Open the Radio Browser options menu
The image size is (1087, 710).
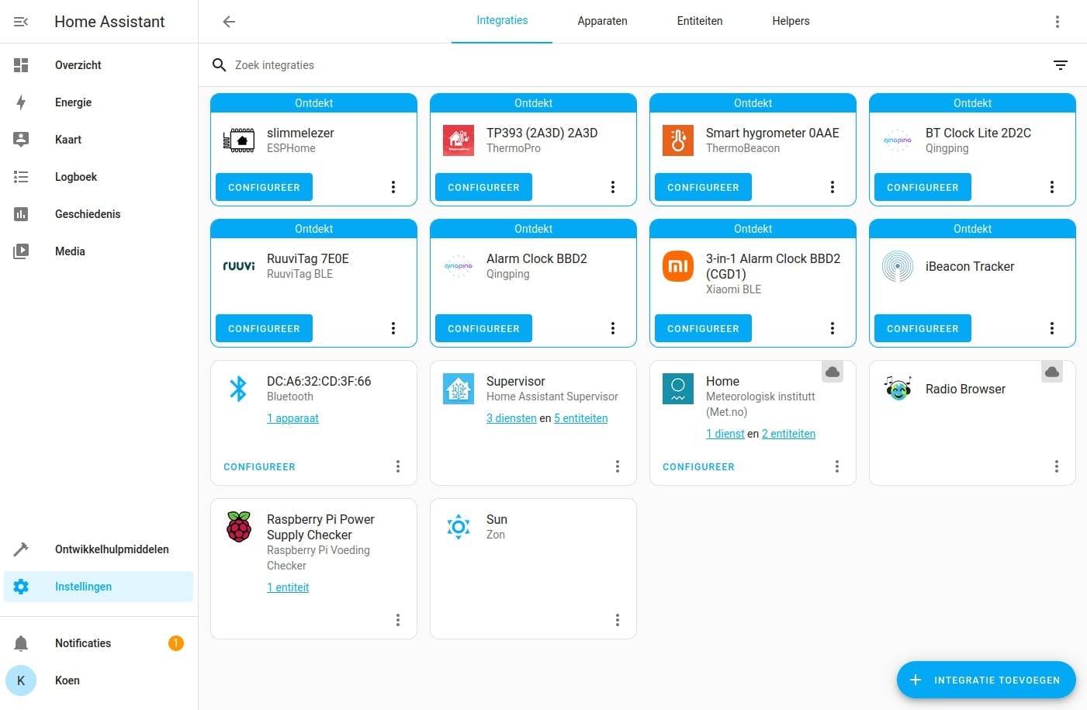(x=1057, y=466)
